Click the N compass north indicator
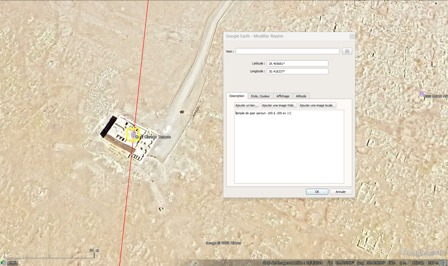 click(436, 4)
